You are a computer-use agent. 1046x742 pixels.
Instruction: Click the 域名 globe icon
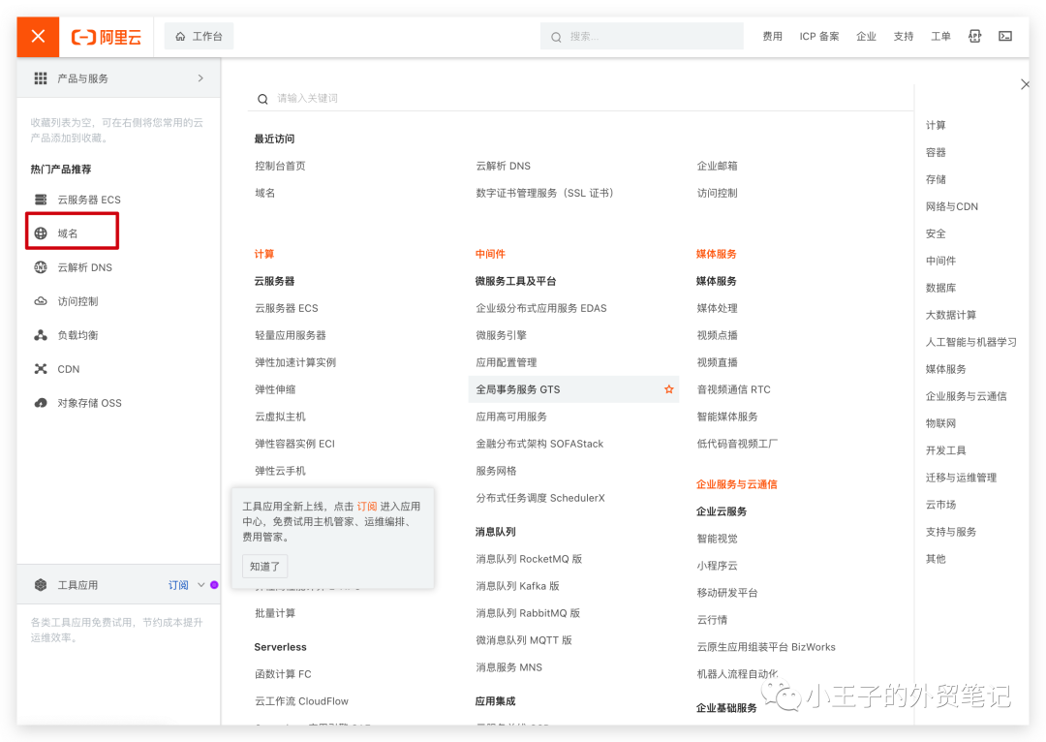pos(41,232)
